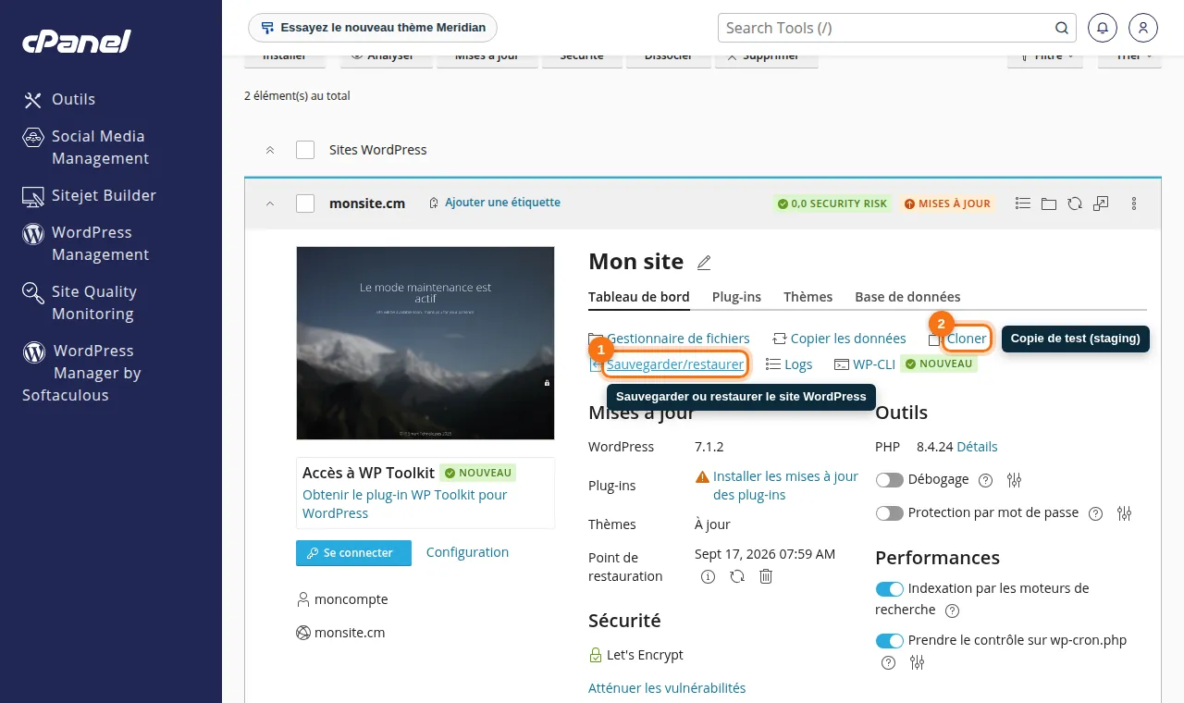1184x703 pixels.
Task: Click the site preview screenshot thumbnail
Action: click(x=425, y=343)
